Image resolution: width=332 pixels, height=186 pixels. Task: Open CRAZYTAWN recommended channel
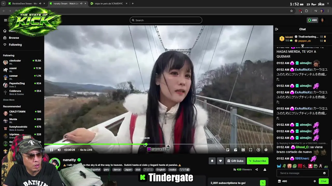pyautogui.click(x=22, y=113)
